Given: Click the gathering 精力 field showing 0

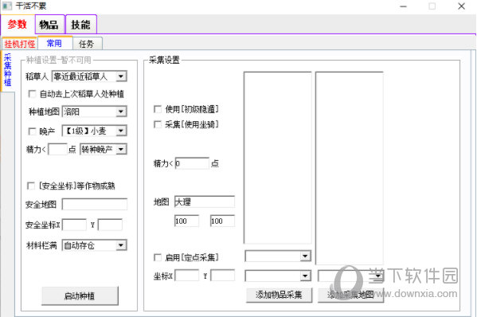Looking at the screenshot, I should pyautogui.click(x=192, y=163).
